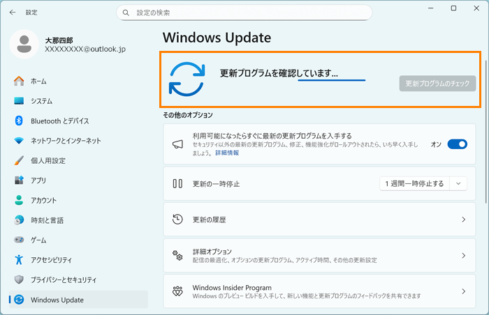Click user name 大那四郎
This screenshot has height=315, width=489.
[x=59, y=40]
